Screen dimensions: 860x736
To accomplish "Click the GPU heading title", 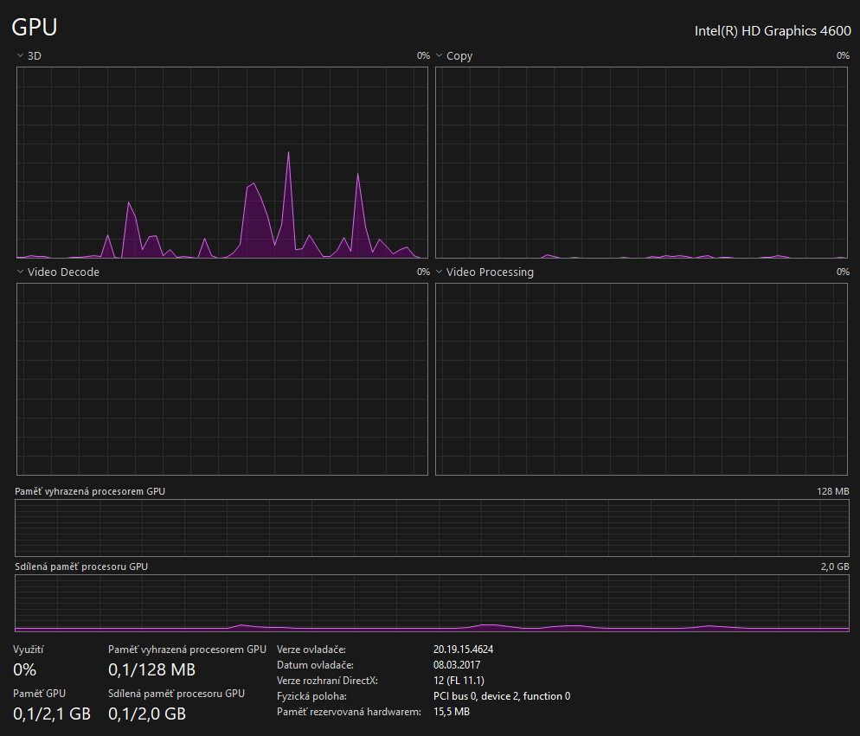I will point(35,28).
